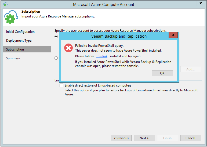Image resolution: width=207 pixels, height=147 pixels.
Task: Go back with the Previous button
Action: point(121,138)
